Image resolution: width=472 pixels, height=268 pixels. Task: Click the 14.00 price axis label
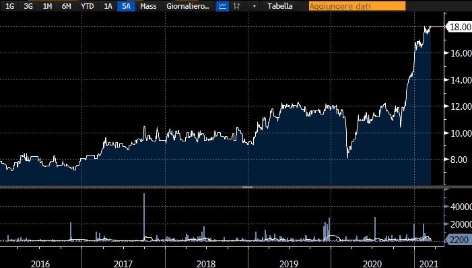click(x=461, y=80)
